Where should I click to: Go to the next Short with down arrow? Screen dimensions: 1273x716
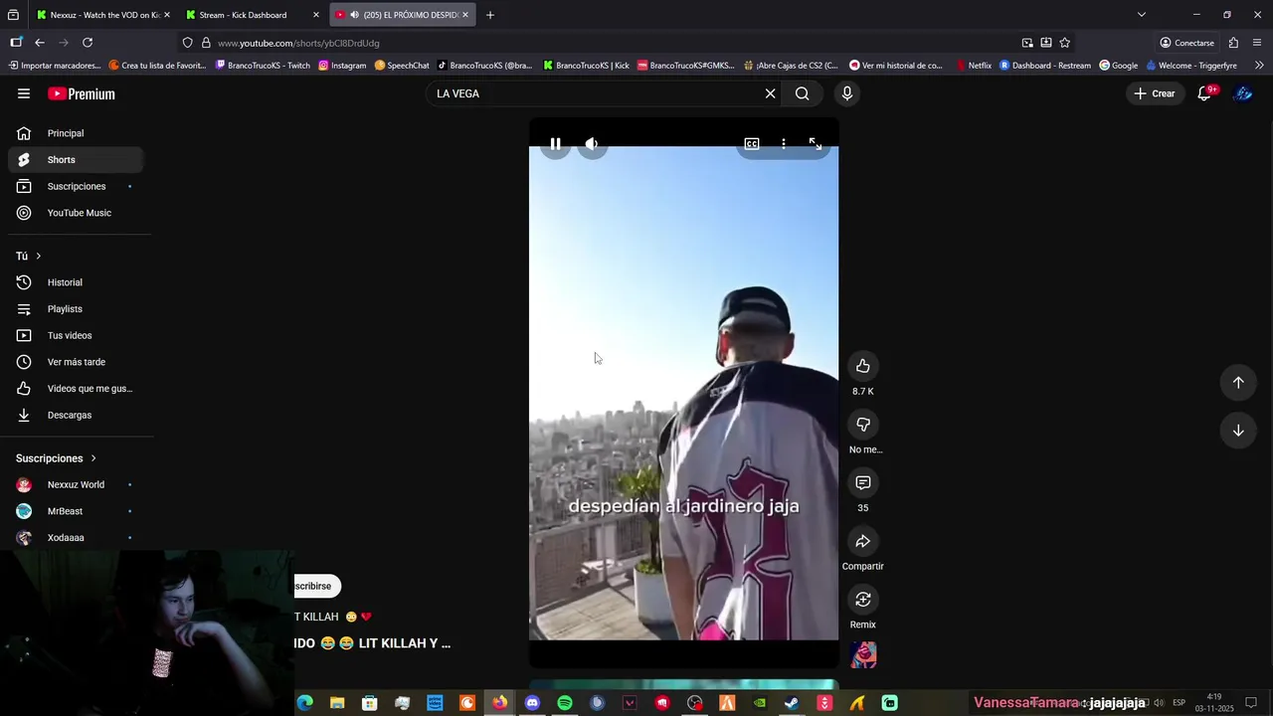click(x=1238, y=431)
